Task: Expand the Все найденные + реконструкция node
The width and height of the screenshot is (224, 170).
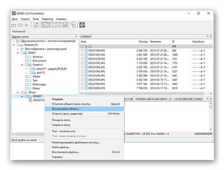Action: tap(18, 49)
